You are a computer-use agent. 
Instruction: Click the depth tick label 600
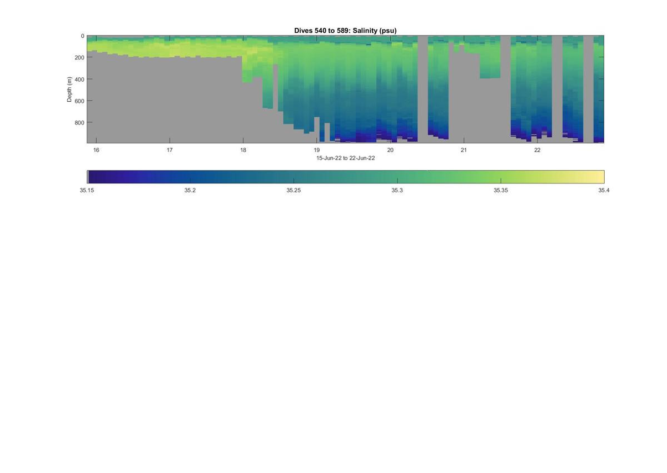(x=79, y=101)
